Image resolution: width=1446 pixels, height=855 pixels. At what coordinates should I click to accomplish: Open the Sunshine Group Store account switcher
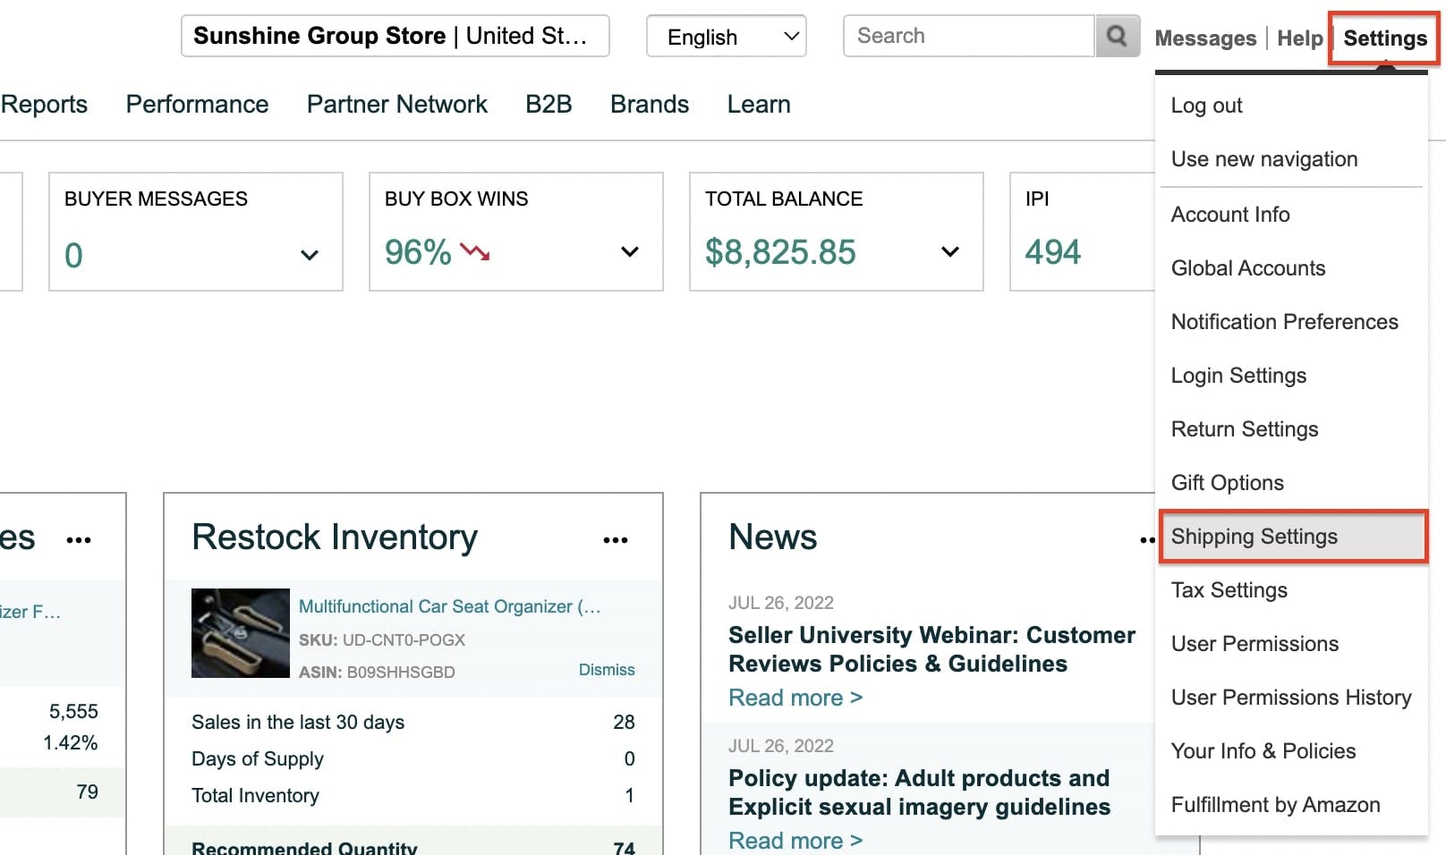pyautogui.click(x=395, y=36)
